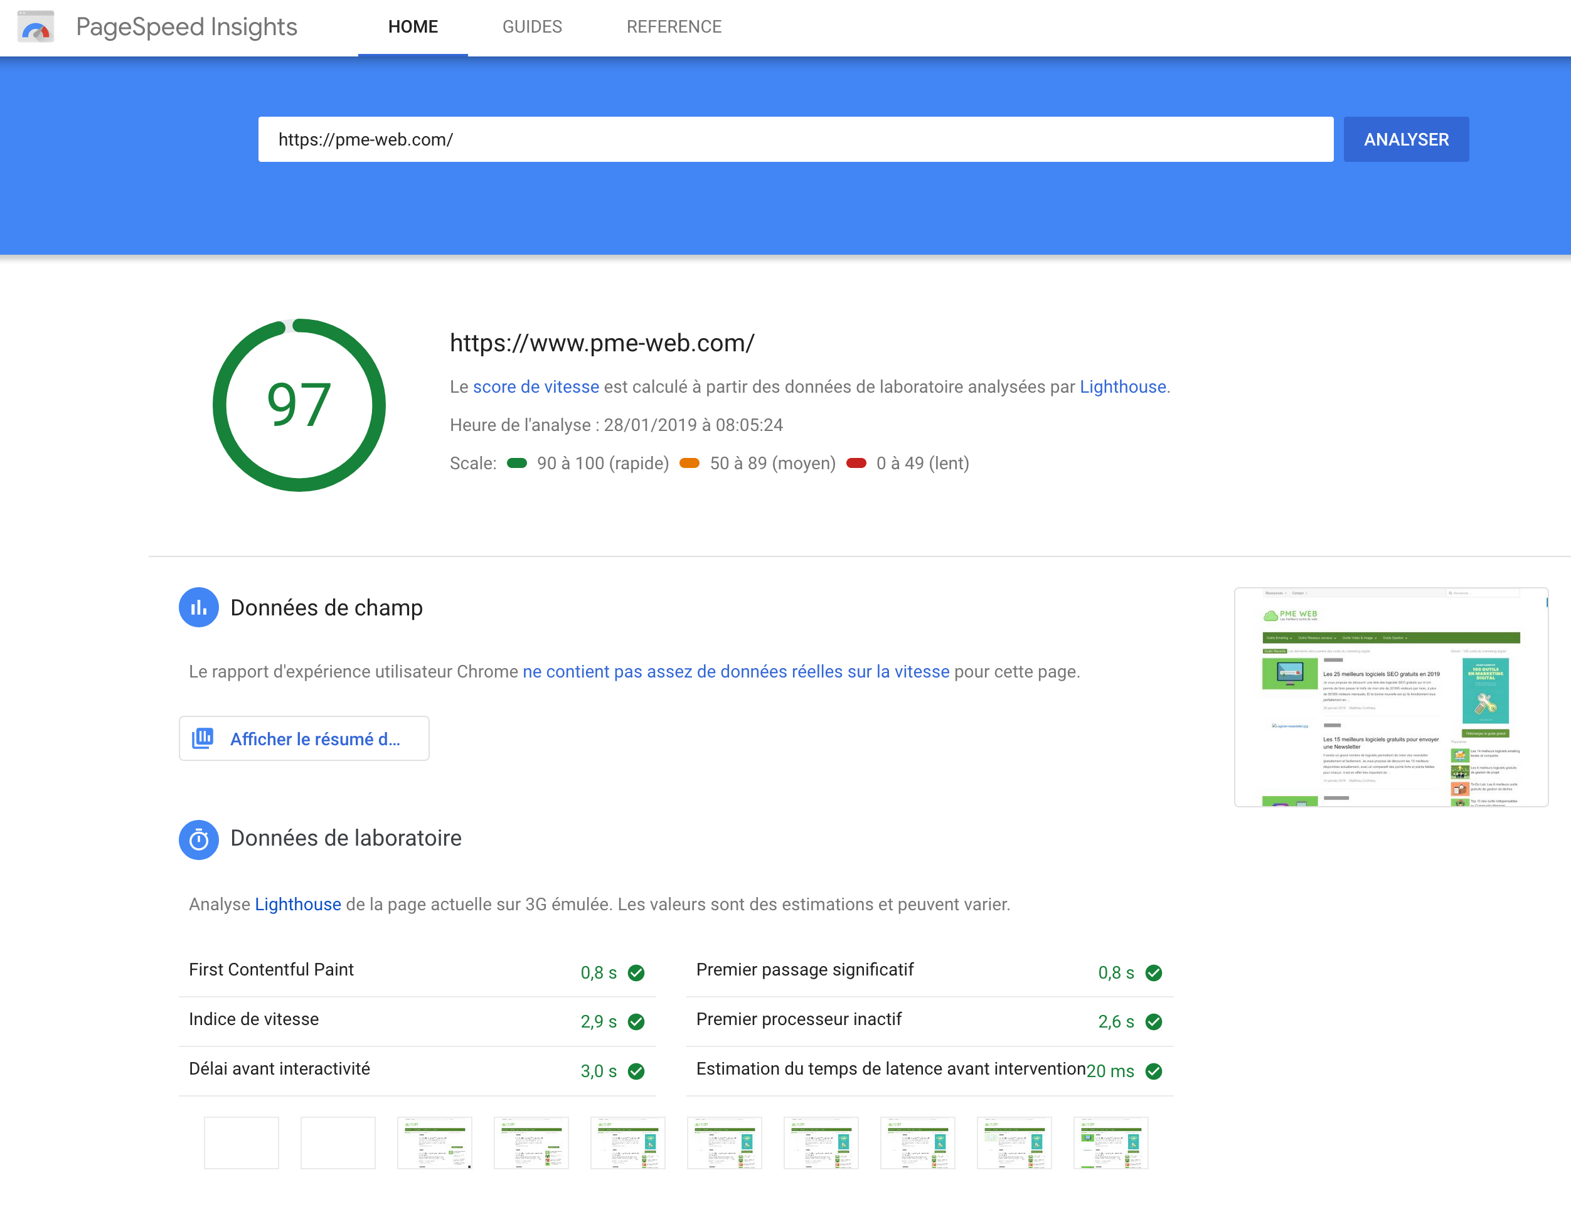This screenshot has width=1571, height=1217.
Task: Click the red 0 à 49 lent swatch
Action: (856, 463)
